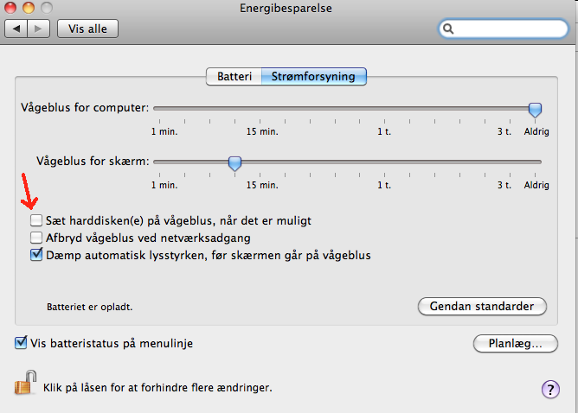Image resolution: width=578 pixels, height=413 pixels.
Task: Enable 'Sæt harddisken(e) på vågeblus' checkbox
Action: [36, 220]
